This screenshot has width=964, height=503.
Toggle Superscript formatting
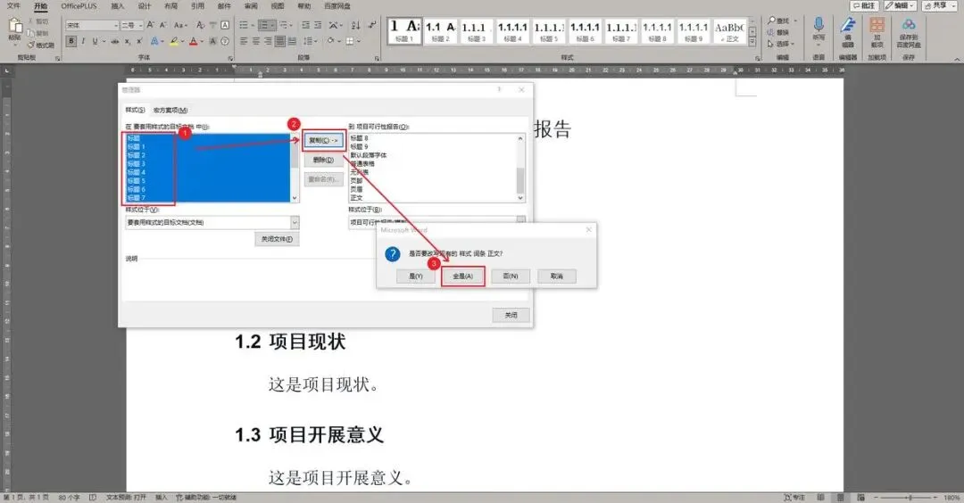click(139, 41)
